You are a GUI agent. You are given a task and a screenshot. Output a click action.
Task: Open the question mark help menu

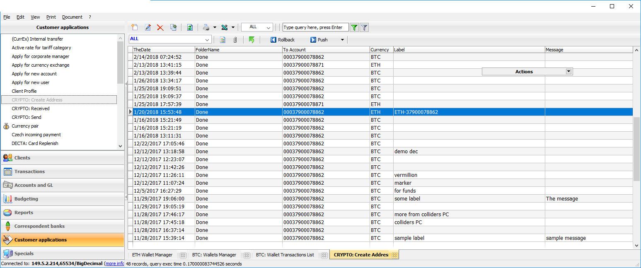tap(90, 17)
